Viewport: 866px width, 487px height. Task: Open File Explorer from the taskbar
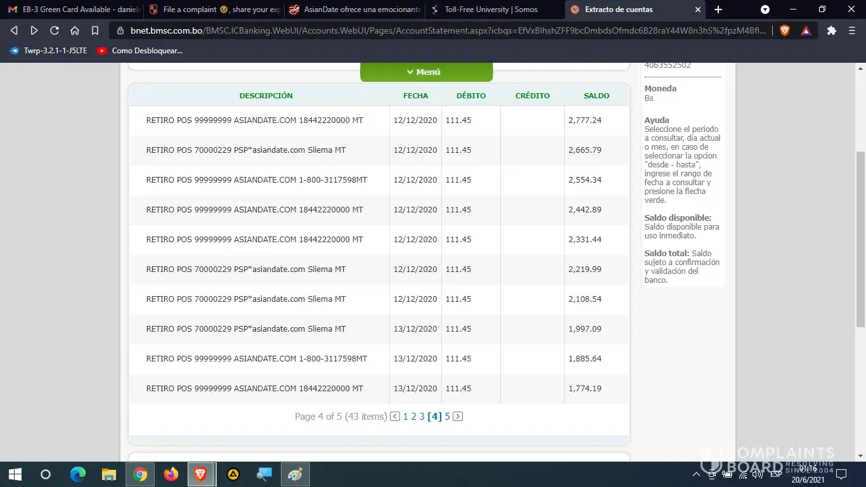(x=110, y=474)
